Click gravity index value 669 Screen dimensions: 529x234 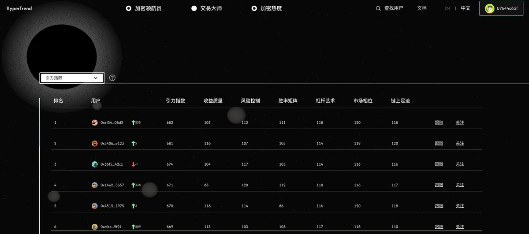click(x=170, y=227)
